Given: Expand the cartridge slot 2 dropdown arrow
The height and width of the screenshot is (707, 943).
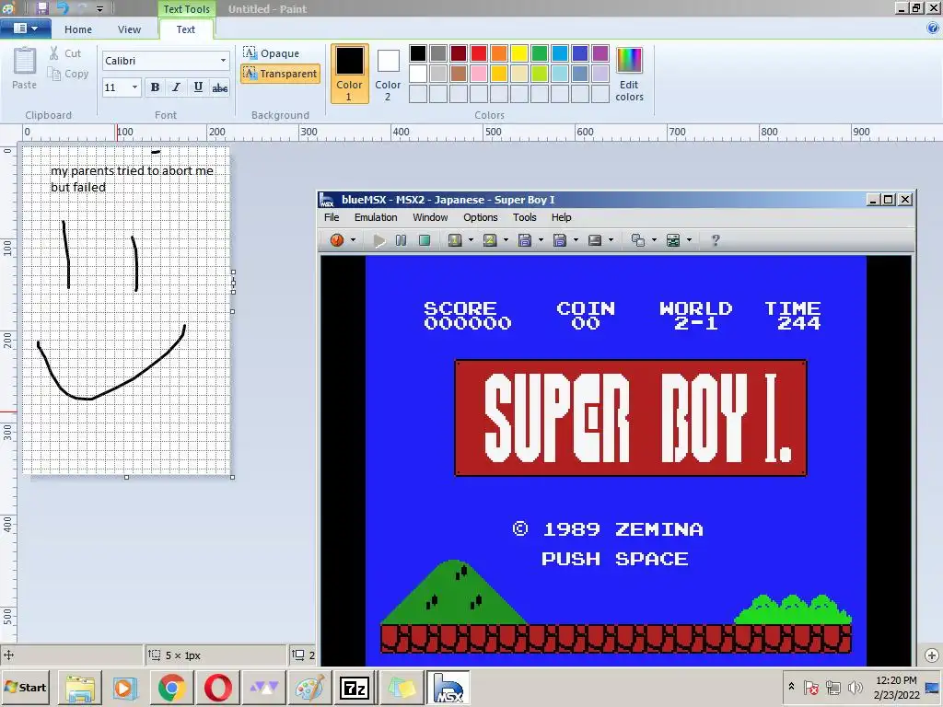Looking at the screenshot, I should pyautogui.click(x=506, y=240).
